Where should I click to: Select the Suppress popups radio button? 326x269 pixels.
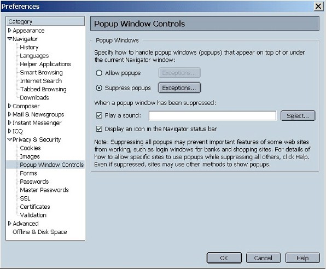point(99,88)
